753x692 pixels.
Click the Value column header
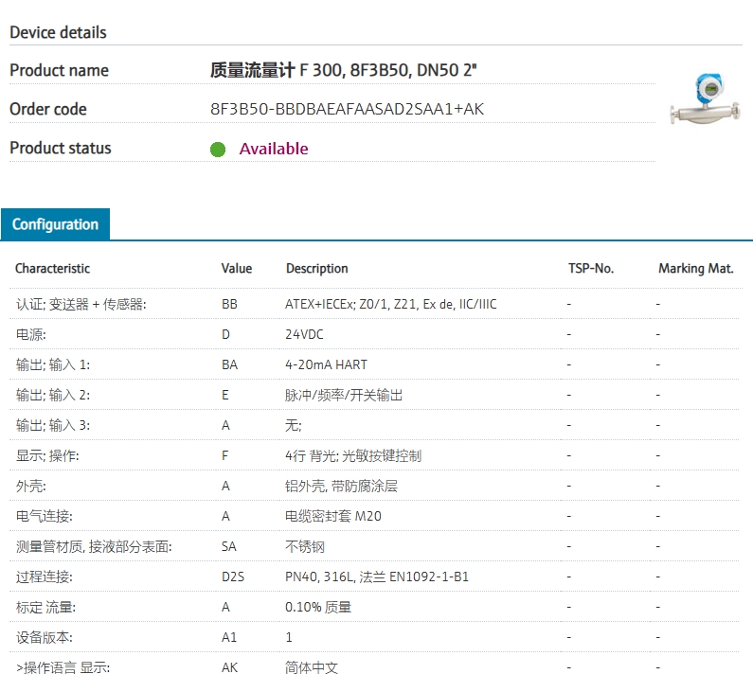[x=236, y=268]
